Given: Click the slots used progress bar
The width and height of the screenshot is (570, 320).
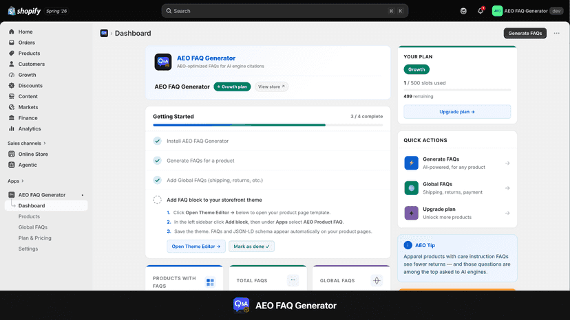Looking at the screenshot, I should coord(457,90).
